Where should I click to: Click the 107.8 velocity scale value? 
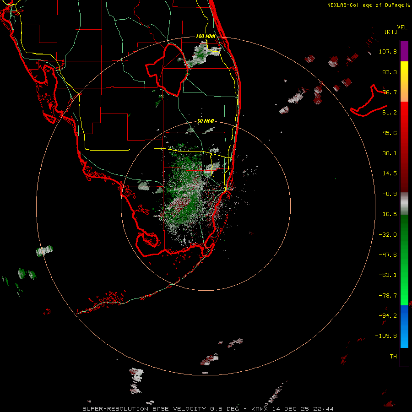pos(388,51)
